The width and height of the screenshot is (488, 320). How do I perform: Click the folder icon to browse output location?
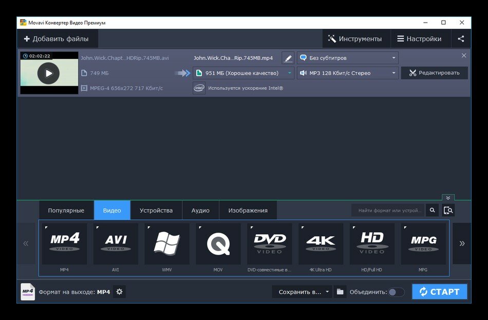(340, 292)
